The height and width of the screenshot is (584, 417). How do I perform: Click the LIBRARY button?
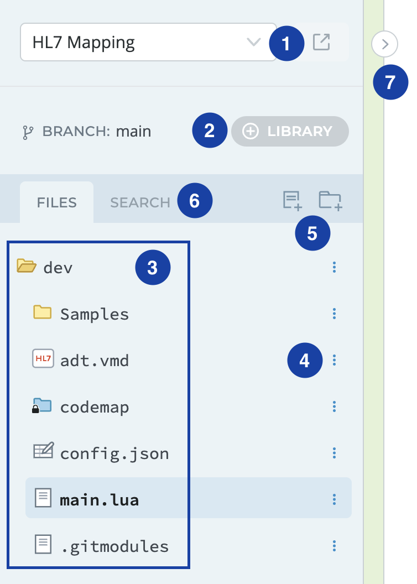click(290, 131)
